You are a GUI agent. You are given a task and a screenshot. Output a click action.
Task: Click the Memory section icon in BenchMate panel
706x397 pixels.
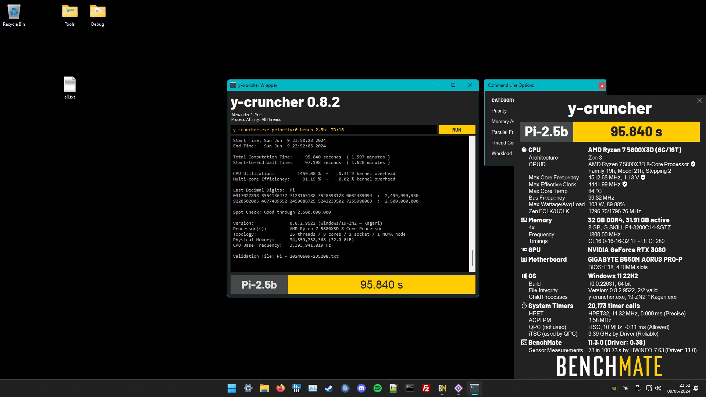pyautogui.click(x=524, y=220)
